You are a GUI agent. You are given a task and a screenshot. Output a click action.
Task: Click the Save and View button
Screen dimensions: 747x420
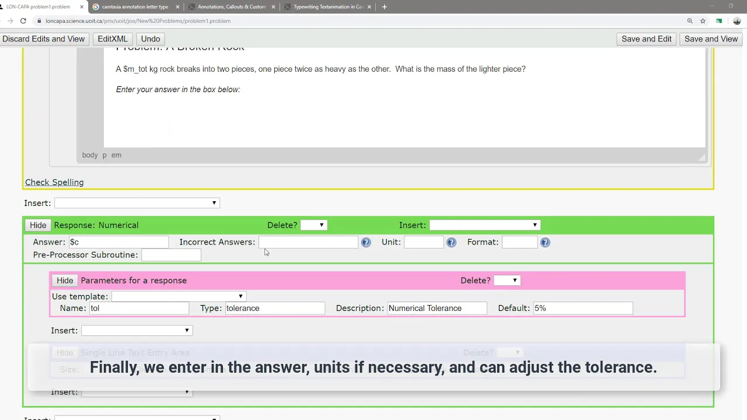[711, 39]
